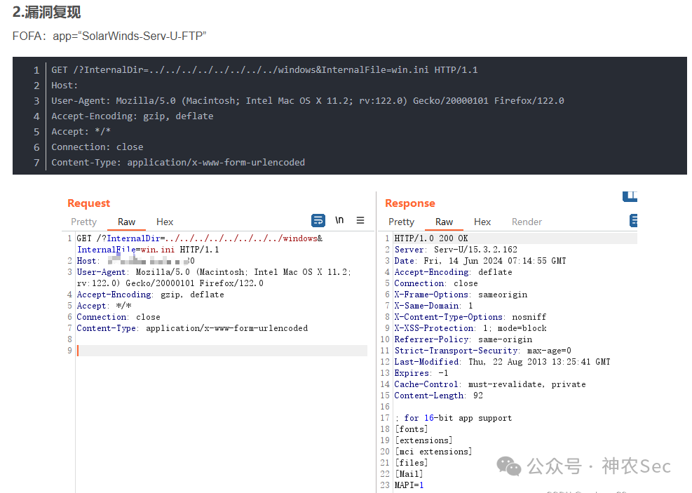The width and height of the screenshot is (692, 493).
Task: Click empty line 9 in Request editor
Action: click(x=222, y=351)
